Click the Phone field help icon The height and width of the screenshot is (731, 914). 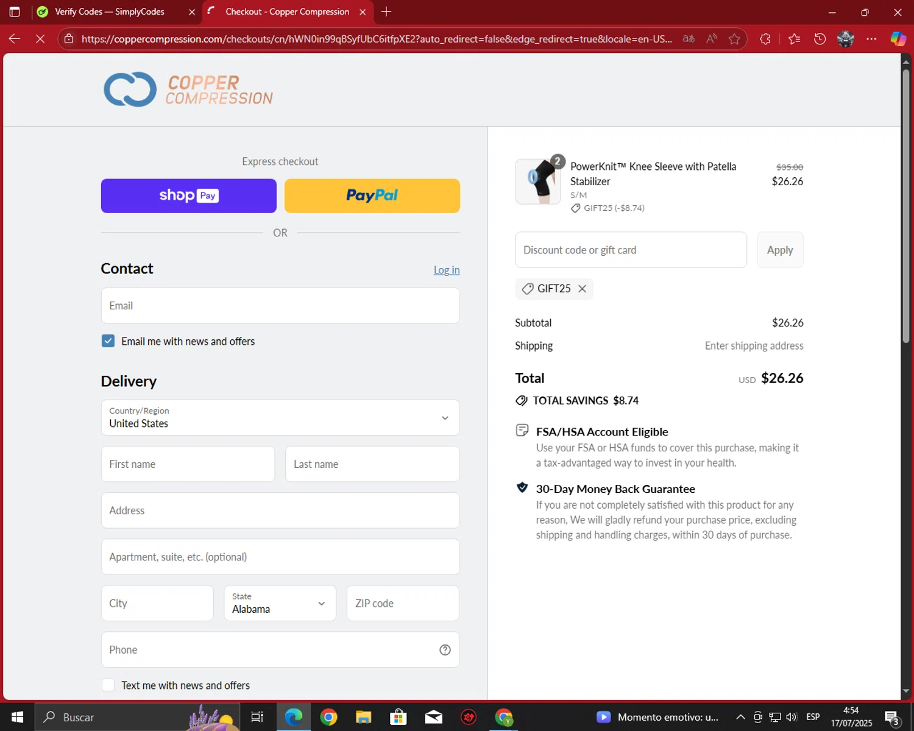(x=445, y=650)
